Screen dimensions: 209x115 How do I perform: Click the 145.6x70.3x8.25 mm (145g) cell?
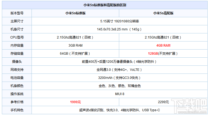119,29
